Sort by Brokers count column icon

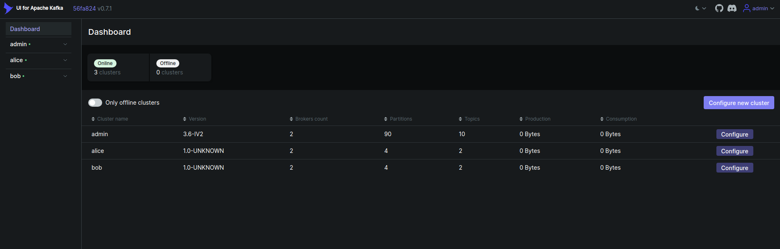coord(291,119)
